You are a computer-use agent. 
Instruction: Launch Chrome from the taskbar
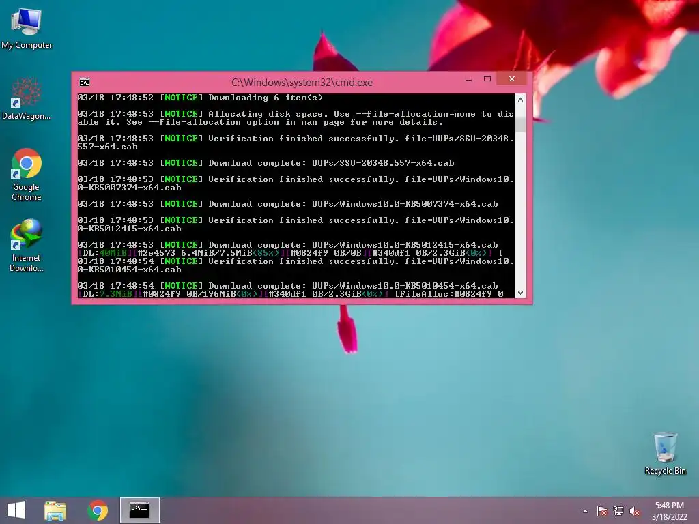(x=98, y=510)
